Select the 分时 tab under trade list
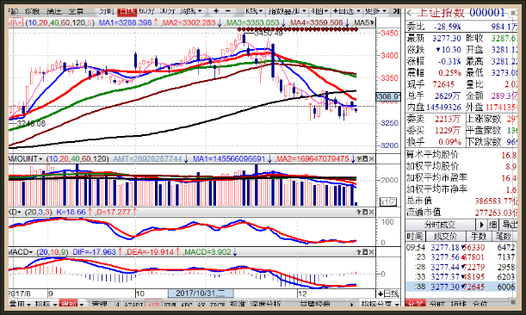The width and height of the screenshot is (526, 315). coord(436,304)
